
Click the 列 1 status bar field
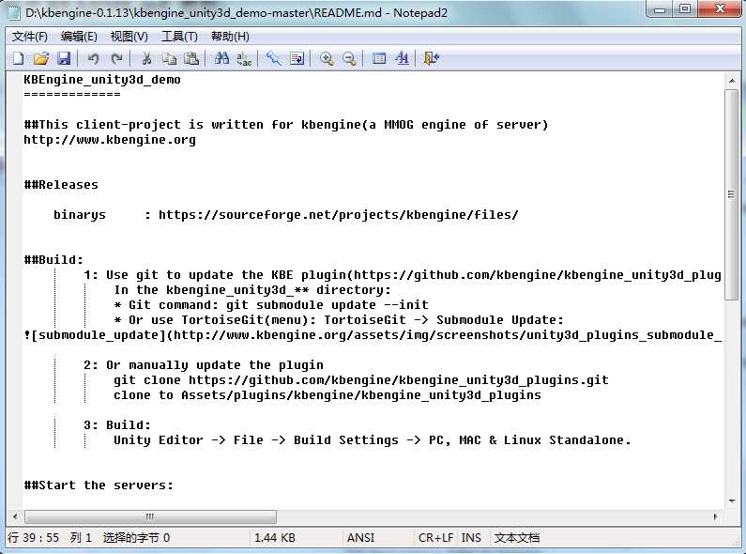[81, 538]
